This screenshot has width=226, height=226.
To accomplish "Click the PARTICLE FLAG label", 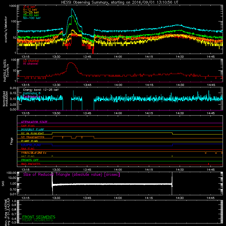I will click(x=32, y=153).
